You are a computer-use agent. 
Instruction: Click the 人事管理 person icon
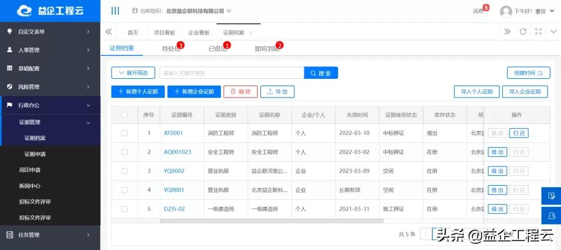click(x=10, y=50)
